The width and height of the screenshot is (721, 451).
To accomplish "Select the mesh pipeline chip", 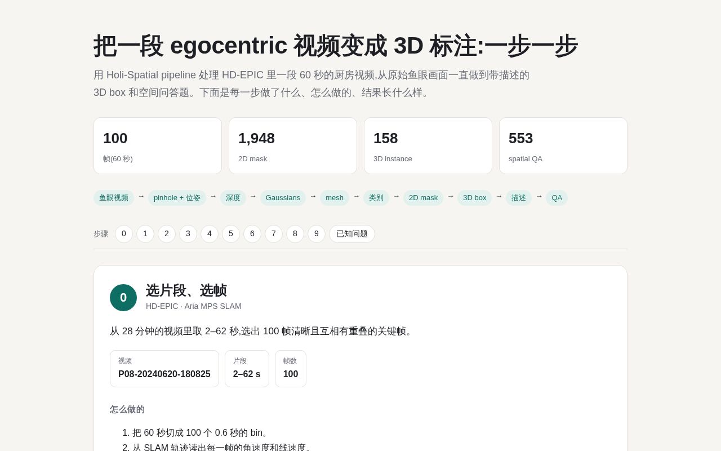I will (x=335, y=198).
